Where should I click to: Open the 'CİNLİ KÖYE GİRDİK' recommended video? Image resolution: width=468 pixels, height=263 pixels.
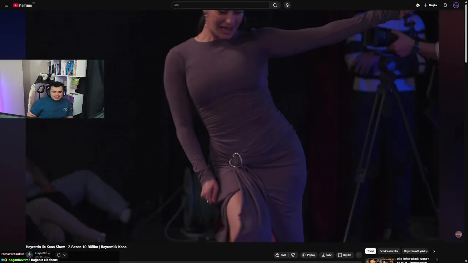(380, 260)
